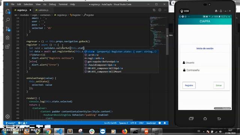240x135 pixels.
Task: Select the register.js editor tab
Action: (22, 10)
